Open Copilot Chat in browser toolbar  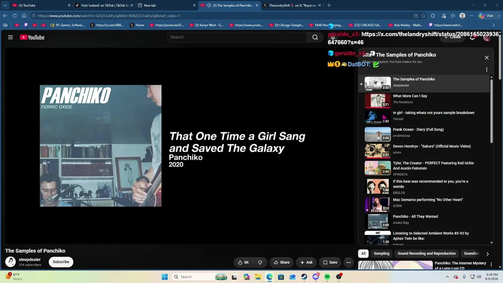pos(486,16)
